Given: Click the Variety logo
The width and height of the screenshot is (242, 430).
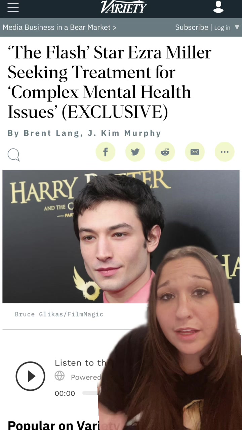Looking at the screenshot, I should coord(124,7).
